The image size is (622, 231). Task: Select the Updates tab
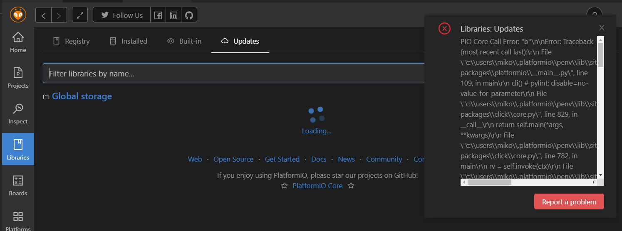(240, 41)
